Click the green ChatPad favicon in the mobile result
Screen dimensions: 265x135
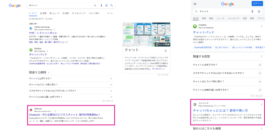(195, 26)
